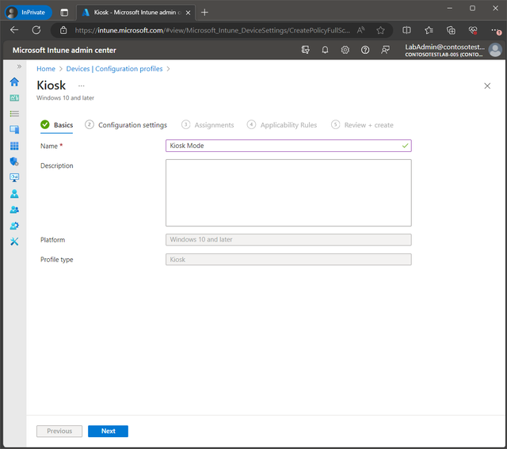Open the Tenant administration icon
This screenshot has width=507, height=449.
pos(14,226)
